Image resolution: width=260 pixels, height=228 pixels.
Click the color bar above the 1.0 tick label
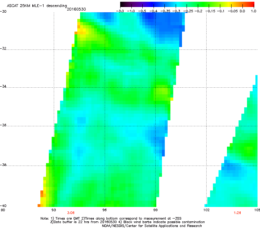253,5
